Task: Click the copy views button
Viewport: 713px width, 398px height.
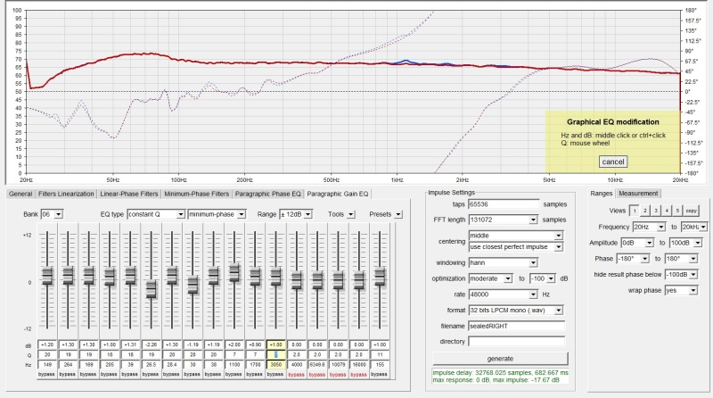Action: coord(692,210)
